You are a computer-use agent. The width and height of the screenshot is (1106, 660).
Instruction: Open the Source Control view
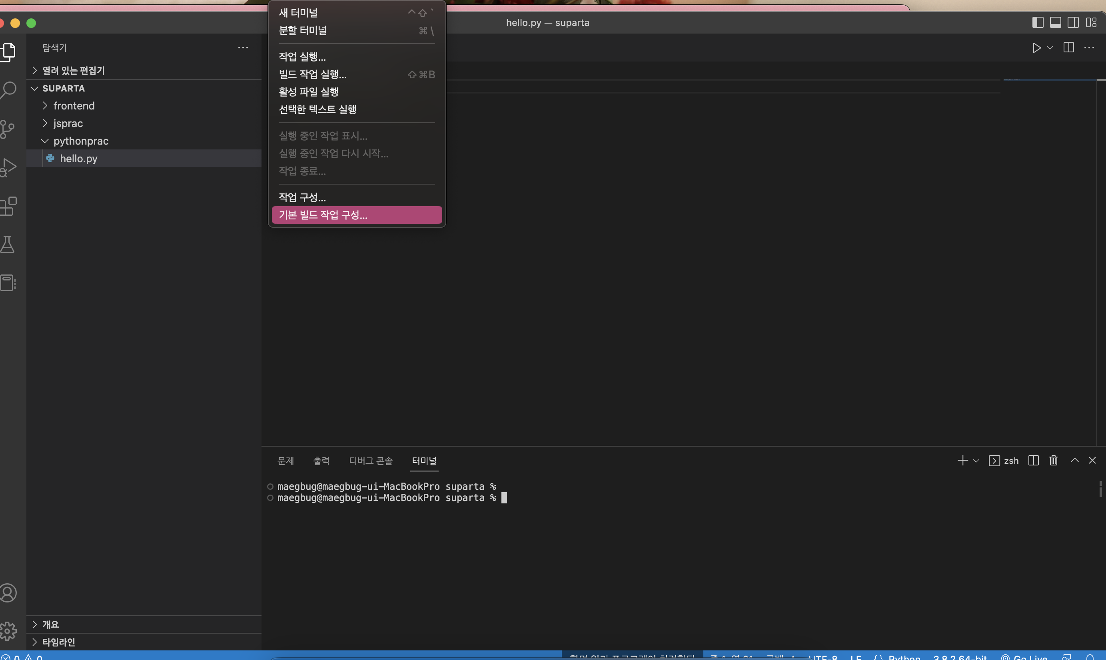pos(7,129)
